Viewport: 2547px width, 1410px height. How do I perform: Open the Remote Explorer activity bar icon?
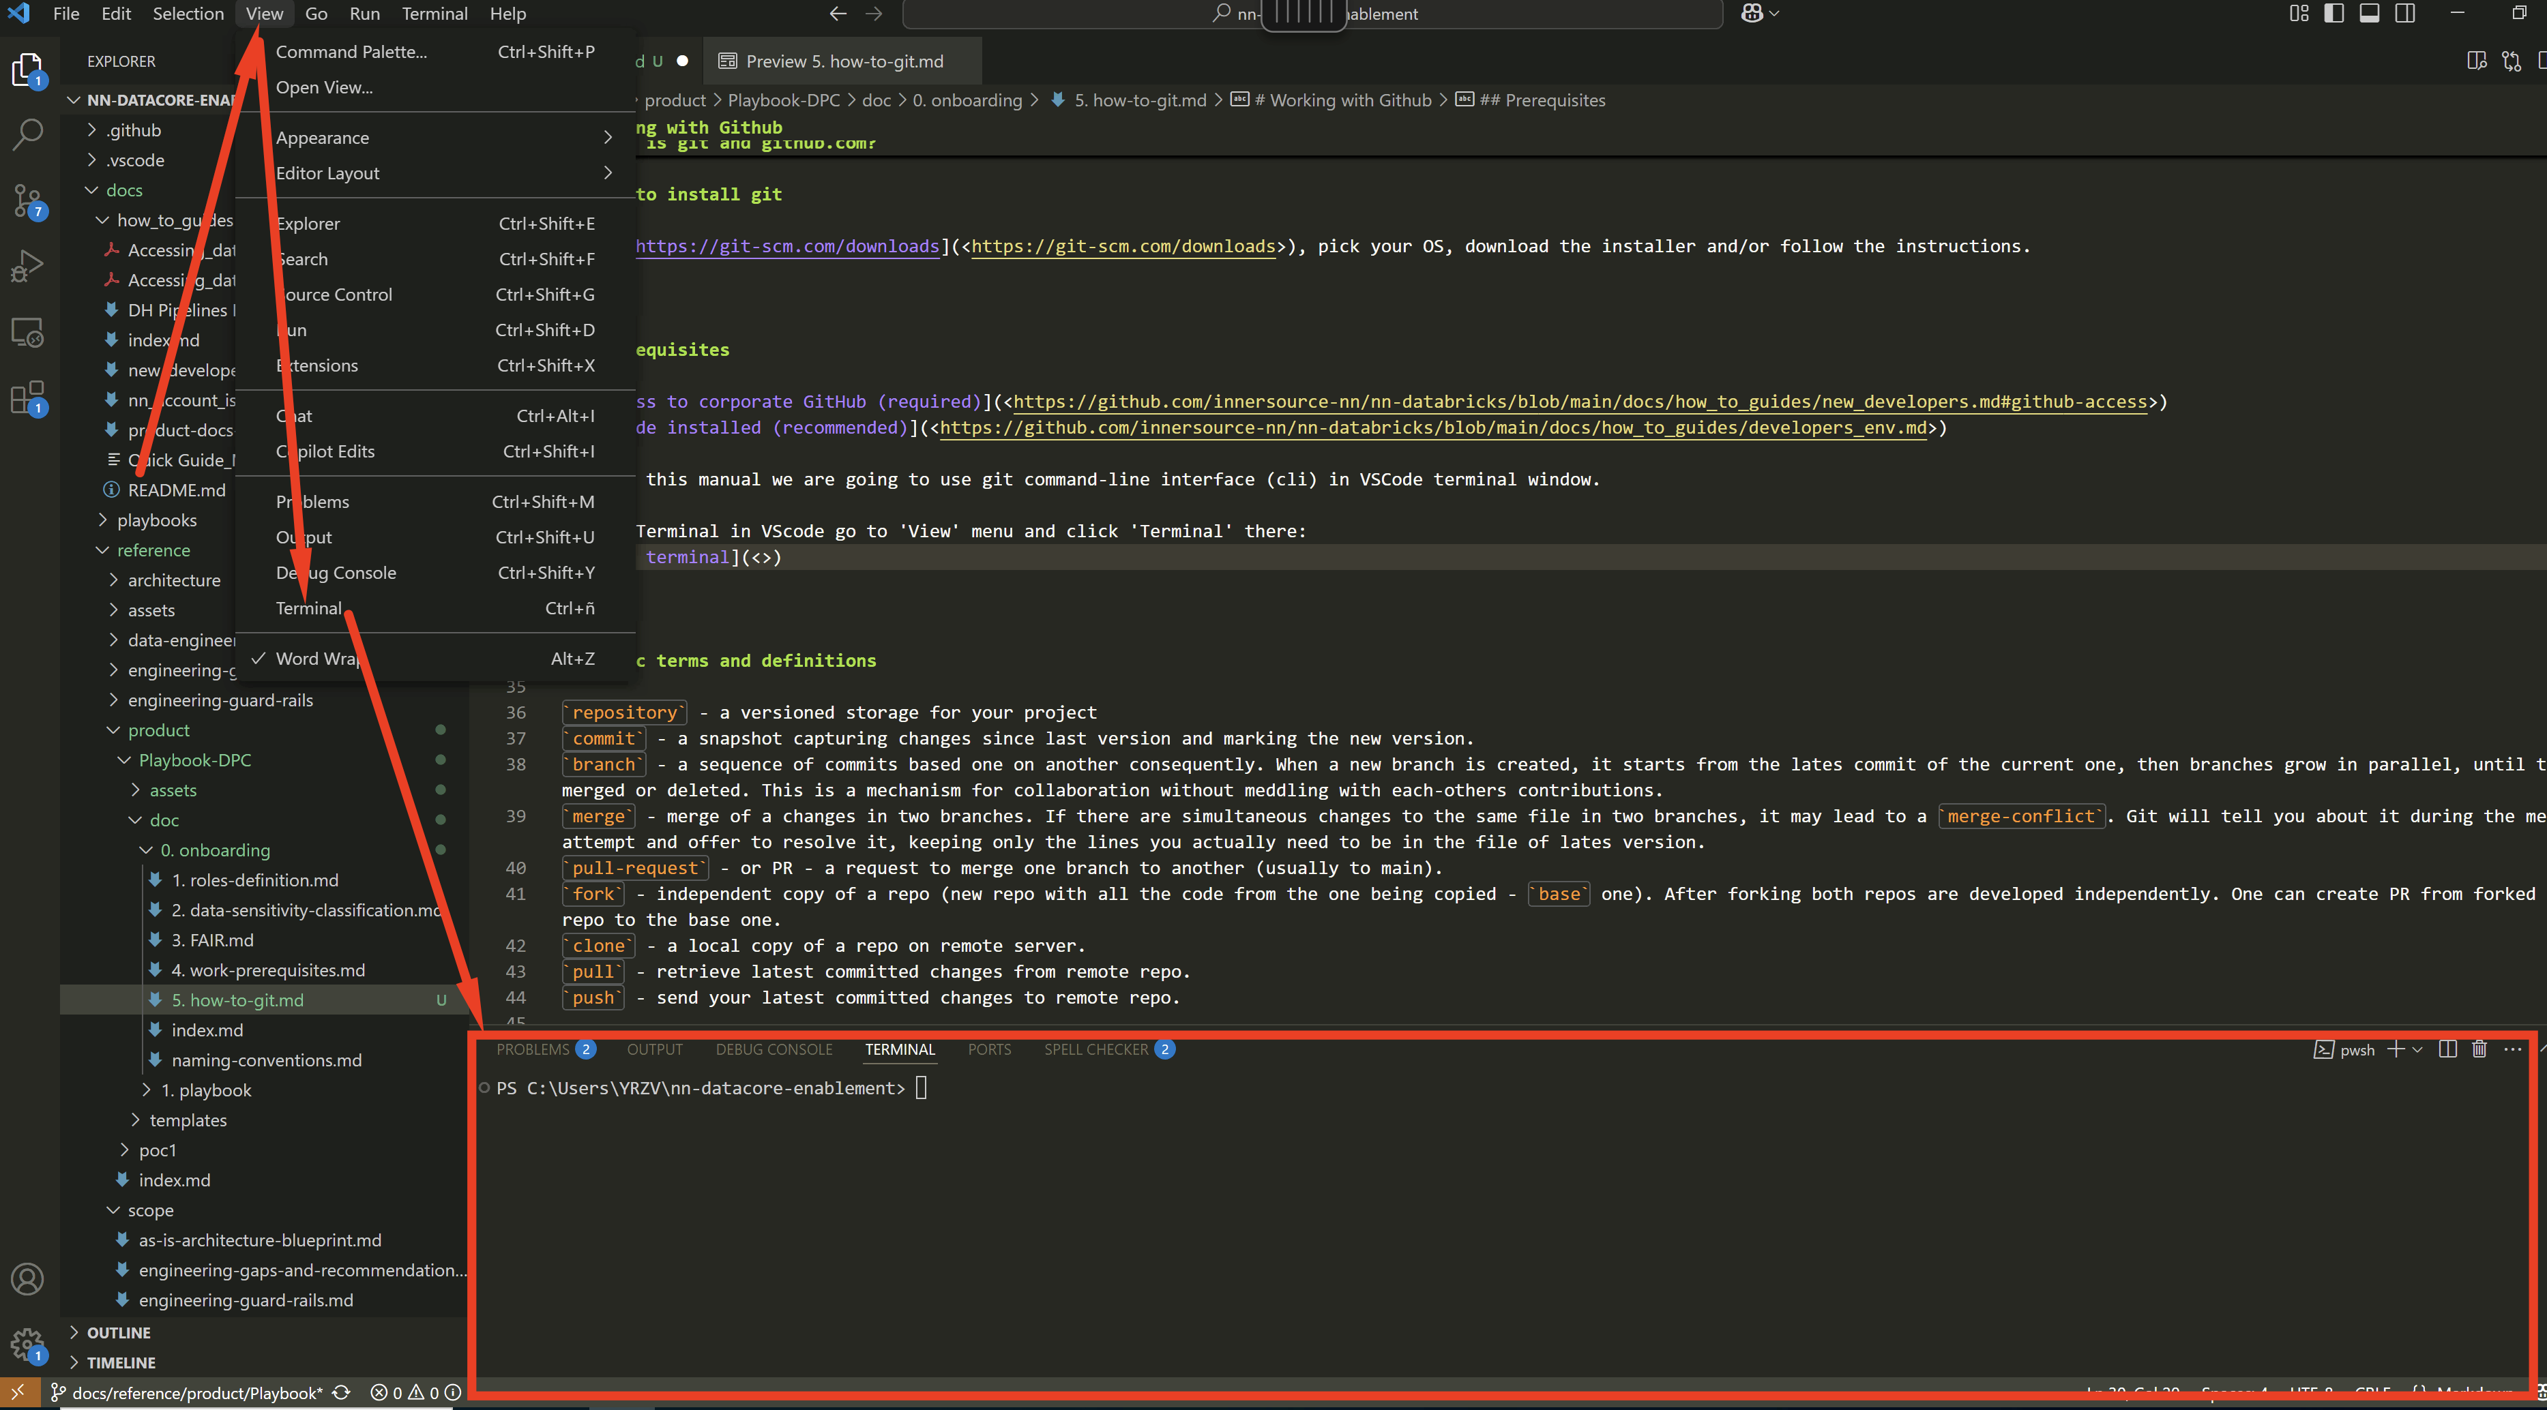click(x=28, y=333)
